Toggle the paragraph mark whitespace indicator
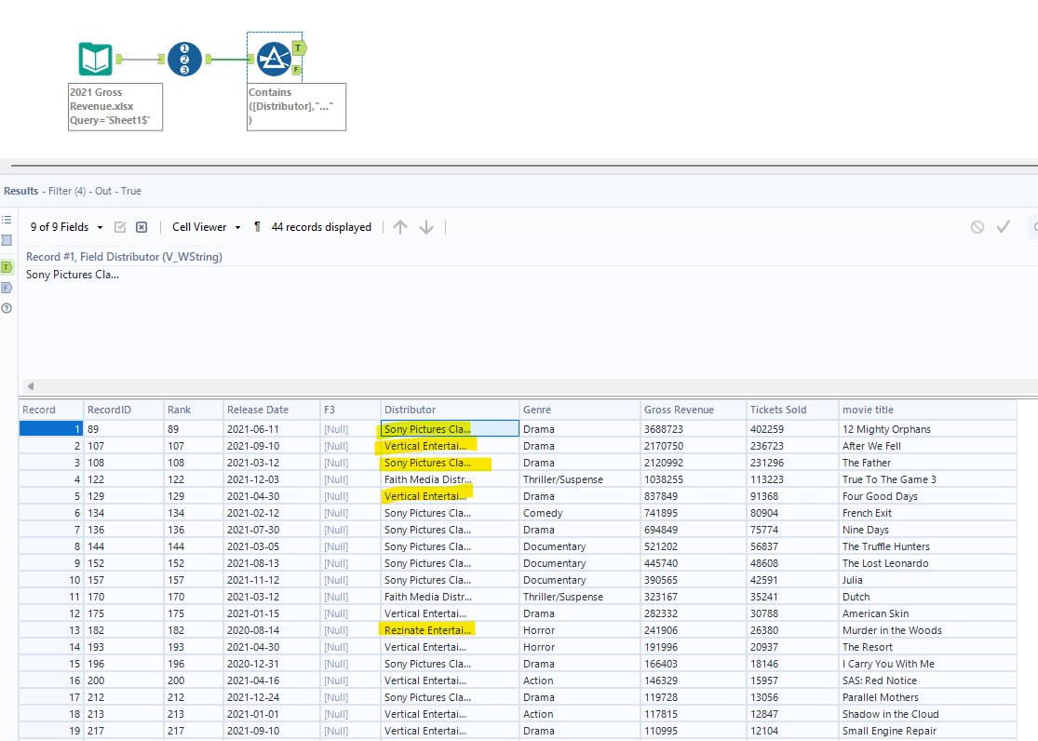Image resolution: width=1038 pixels, height=741 pixels. (258, 226)
